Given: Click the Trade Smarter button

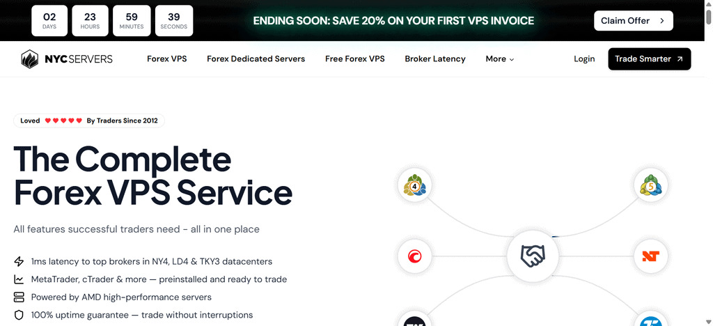Looking at the screenshot, I should (650, 59).
